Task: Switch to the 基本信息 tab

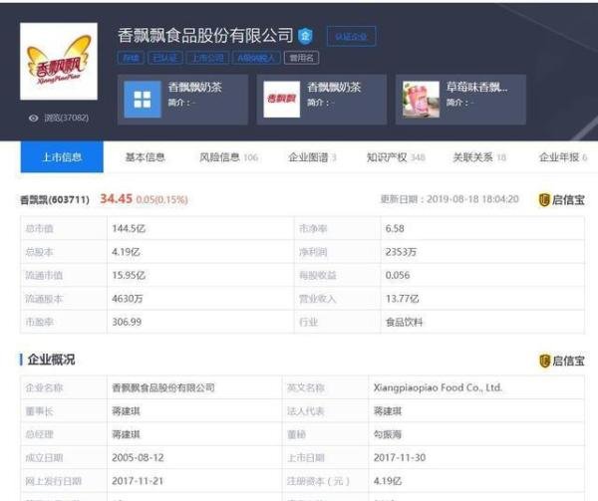Action: pos(145,157)
